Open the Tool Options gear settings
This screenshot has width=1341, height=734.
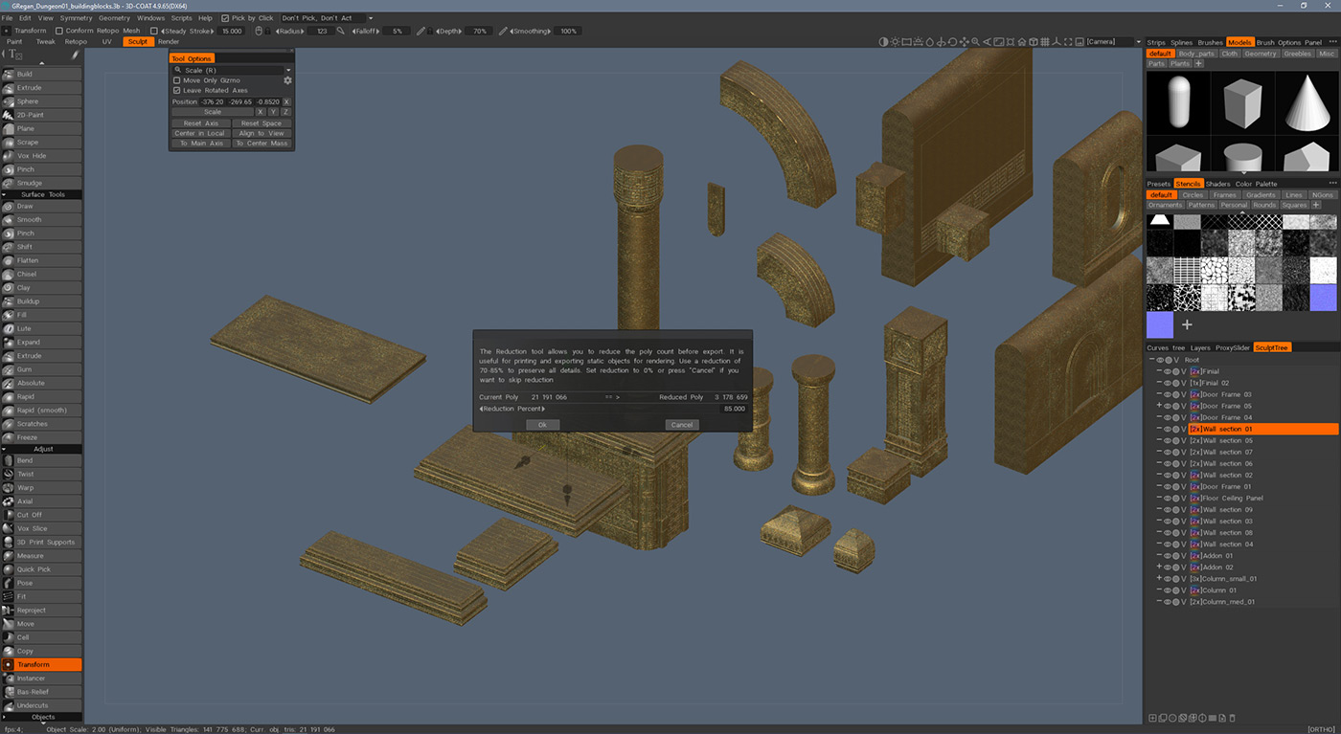tap(287, 80)
